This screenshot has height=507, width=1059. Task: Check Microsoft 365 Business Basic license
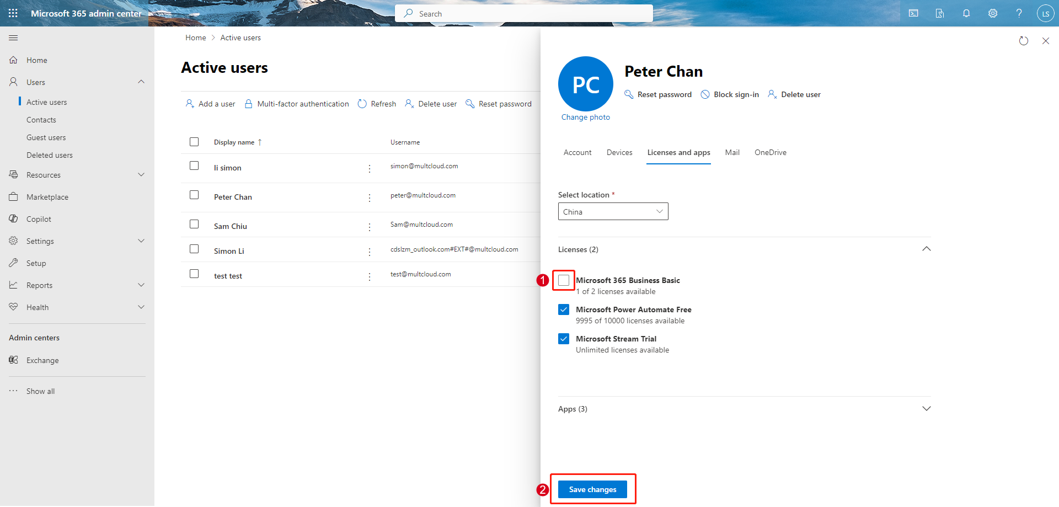point(564,280)
